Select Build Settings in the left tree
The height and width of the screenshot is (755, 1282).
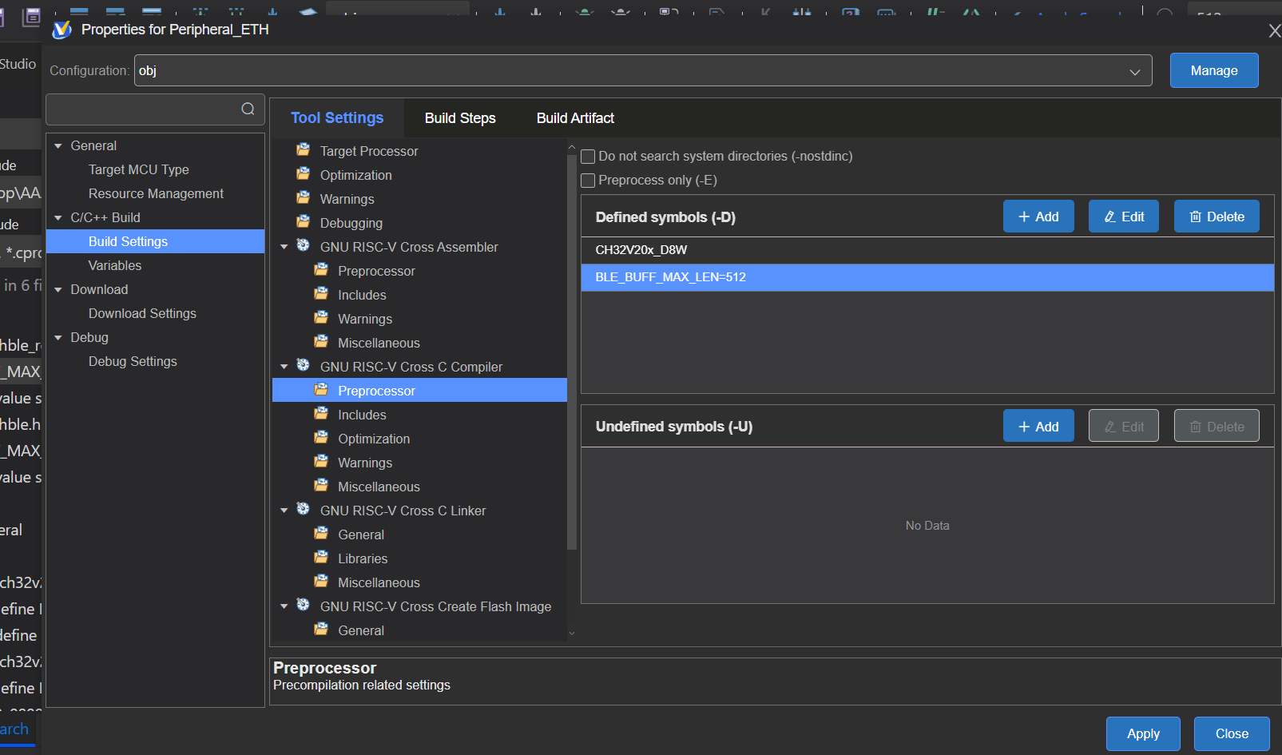click(156, 241)
